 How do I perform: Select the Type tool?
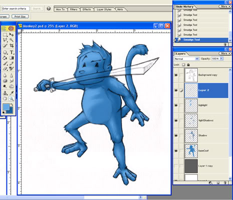coord(12,52)
